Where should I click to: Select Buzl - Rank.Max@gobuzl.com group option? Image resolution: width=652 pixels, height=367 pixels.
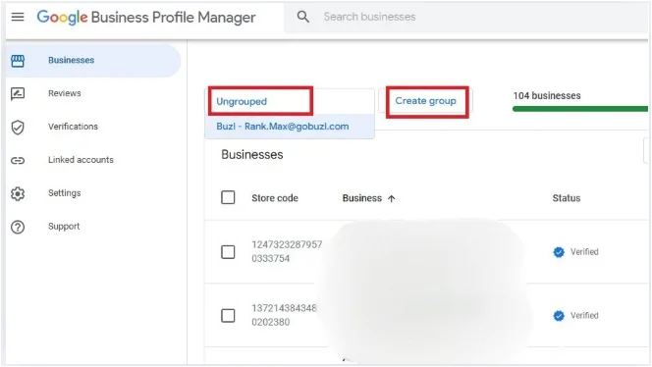pyautogui.click(x=290, y=127)
